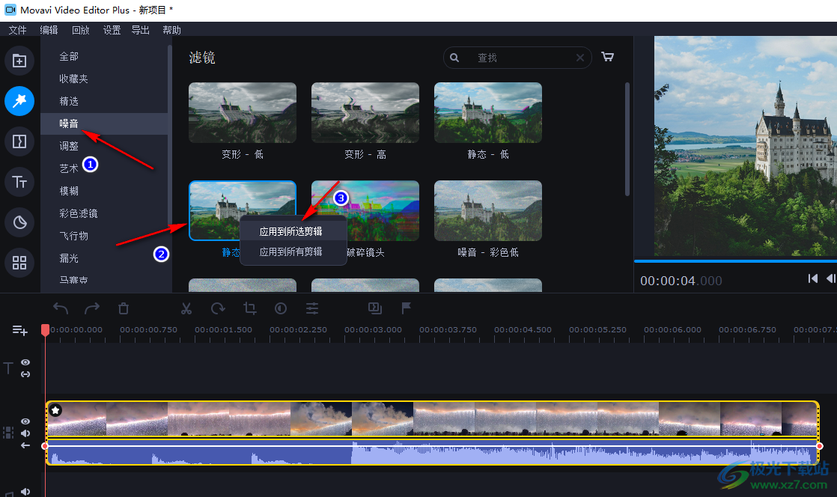Select the 噪音 - 彩色低 filter thumbnail

click(x=488, y=210)
